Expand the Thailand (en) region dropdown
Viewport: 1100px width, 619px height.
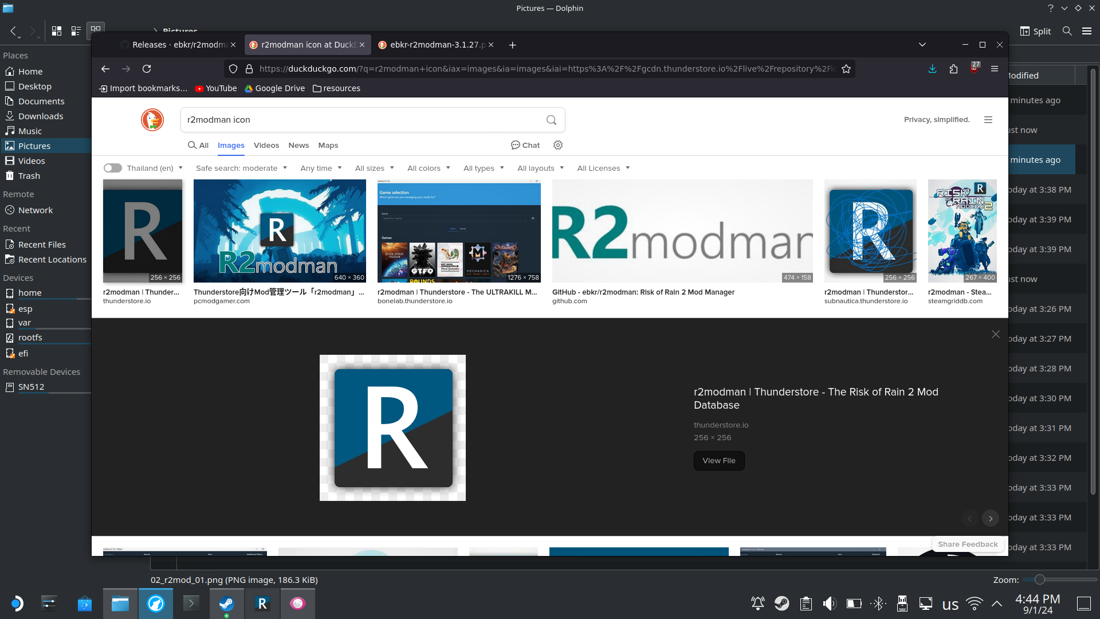coord(155,168)
